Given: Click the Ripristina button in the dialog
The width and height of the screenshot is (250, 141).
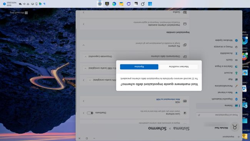Looking at the screenshot, I should (139, 67).
